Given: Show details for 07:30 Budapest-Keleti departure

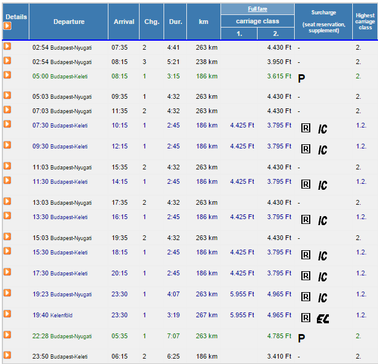Looking at the screenshot, I should [x=7, y=125].
